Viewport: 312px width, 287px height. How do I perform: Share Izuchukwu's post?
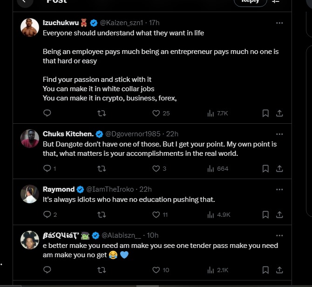pos(279,113)
